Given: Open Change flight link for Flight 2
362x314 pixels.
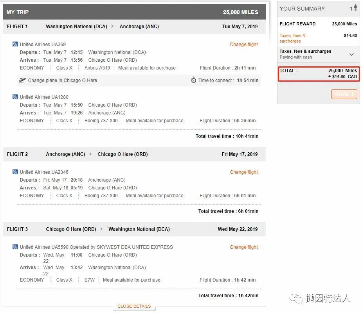Looking at the screenshot, I should tap(244, 172).
